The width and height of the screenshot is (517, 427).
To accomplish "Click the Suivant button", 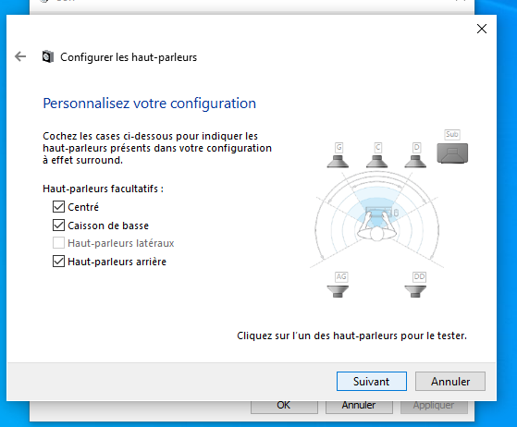I will (372, 381).
